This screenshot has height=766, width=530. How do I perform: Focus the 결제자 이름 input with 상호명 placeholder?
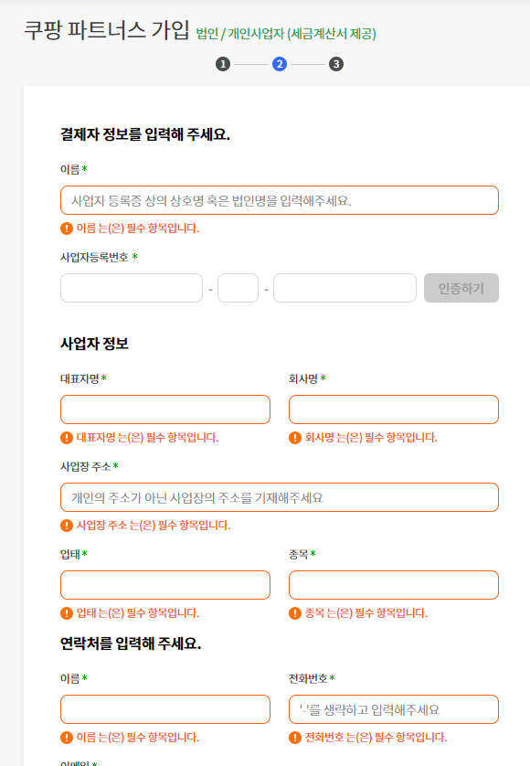pyautogui.click(x=280, y=200)
